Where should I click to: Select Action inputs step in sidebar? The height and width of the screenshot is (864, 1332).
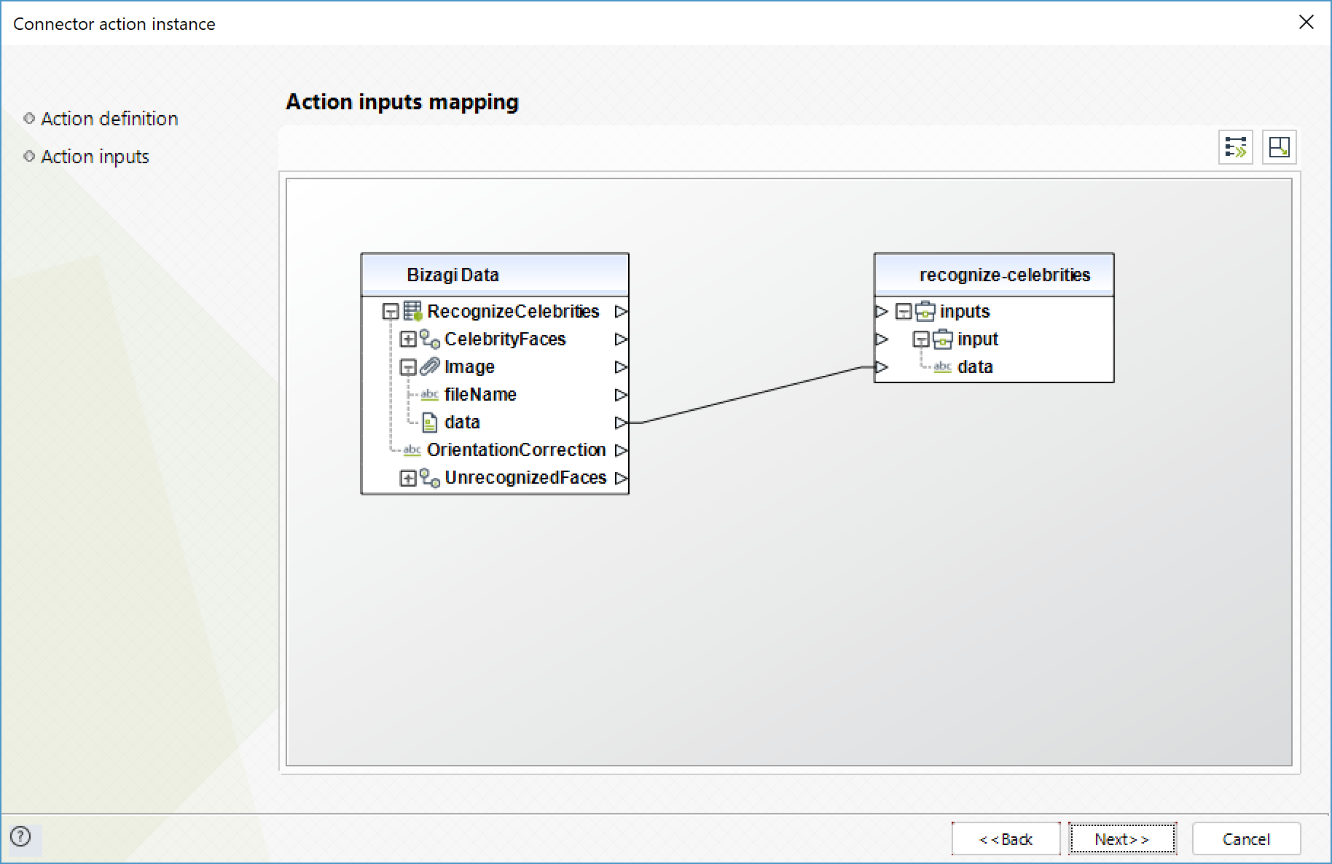coord(95,157)
